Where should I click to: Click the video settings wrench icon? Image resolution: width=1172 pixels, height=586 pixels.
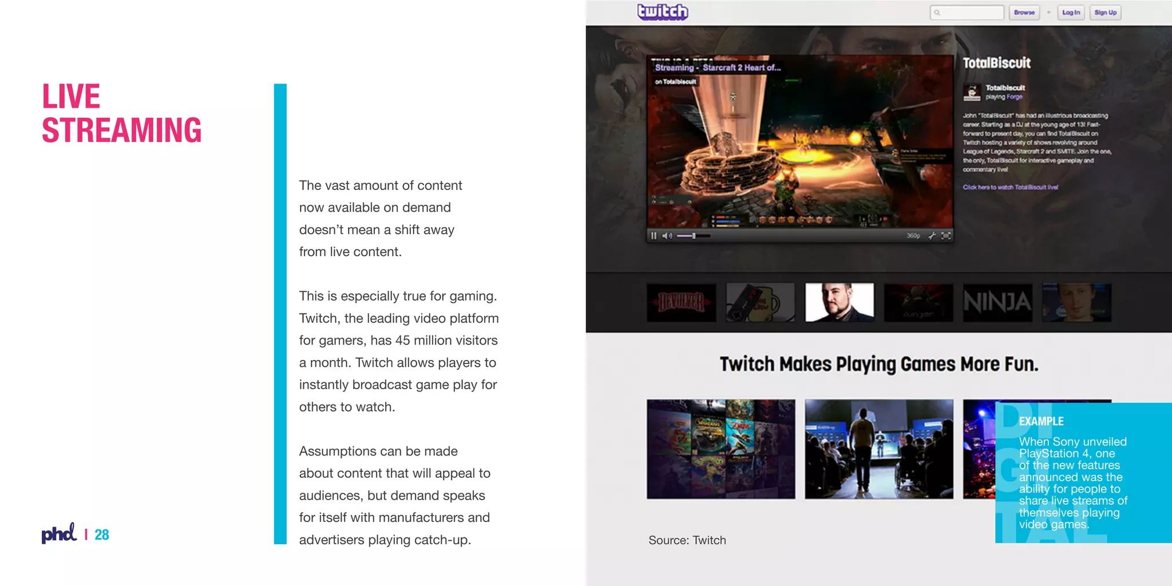pos(932,236)
